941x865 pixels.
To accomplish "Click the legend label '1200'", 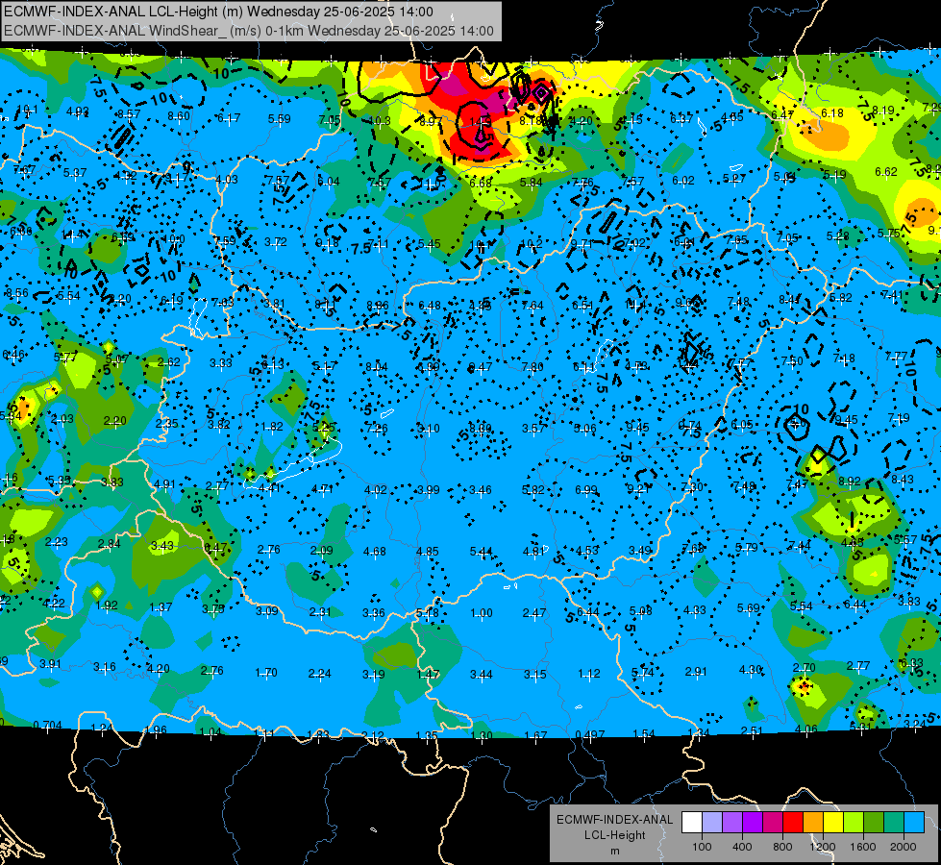I will point(823,847).
